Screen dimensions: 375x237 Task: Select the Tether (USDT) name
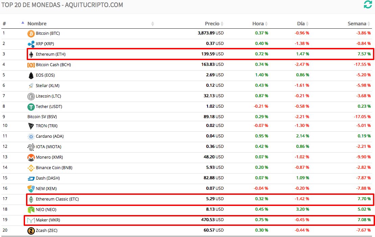[x=49, y=107]
